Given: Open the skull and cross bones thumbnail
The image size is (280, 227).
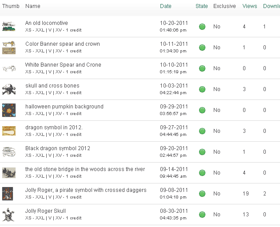Looking at the screenshot, I should pos(9,89).
